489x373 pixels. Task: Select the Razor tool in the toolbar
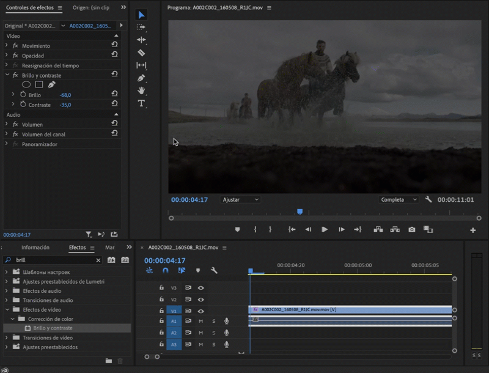[141, 53]
